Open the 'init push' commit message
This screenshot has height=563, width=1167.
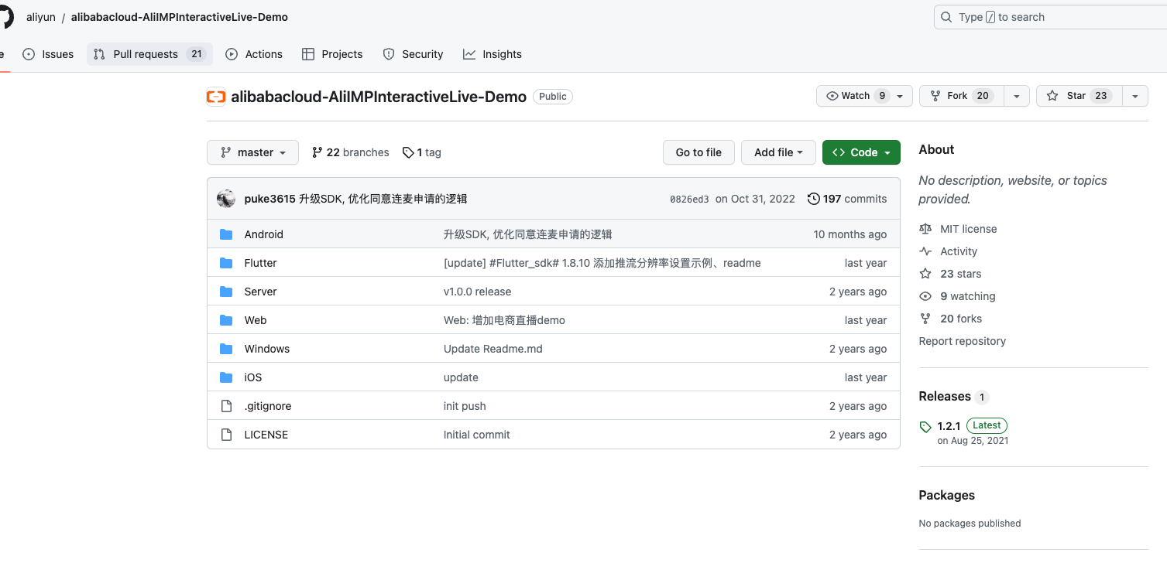point(465,406)
